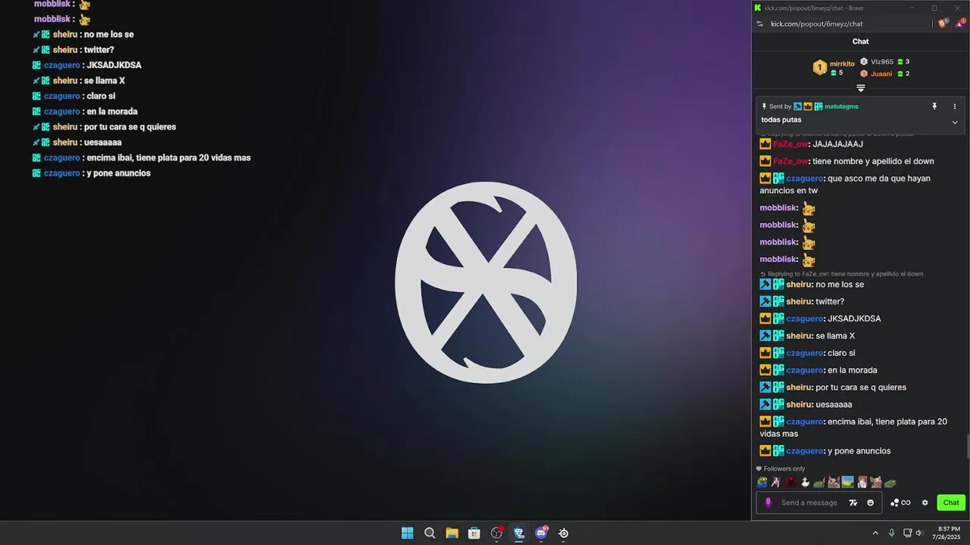Screen dimensions: 970x545
Task: Unpin the pinned message via pin icon
Action: click(934, 107)
